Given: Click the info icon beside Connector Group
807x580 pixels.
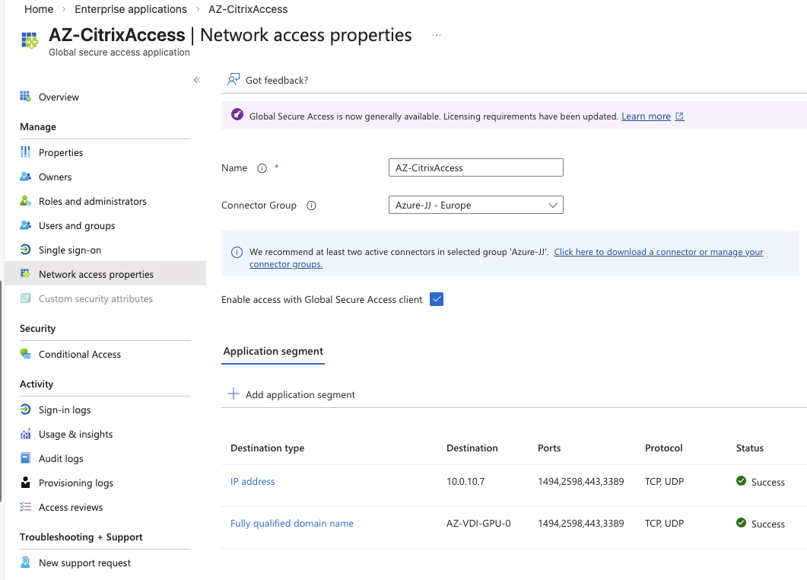Looking at the screenshot, I should (310, 206).
